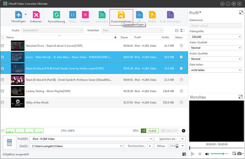Image resolution: width=245 pixels, height=159 pixels.
Task: Mute preview with speaker icon
Action: point(207,154)
